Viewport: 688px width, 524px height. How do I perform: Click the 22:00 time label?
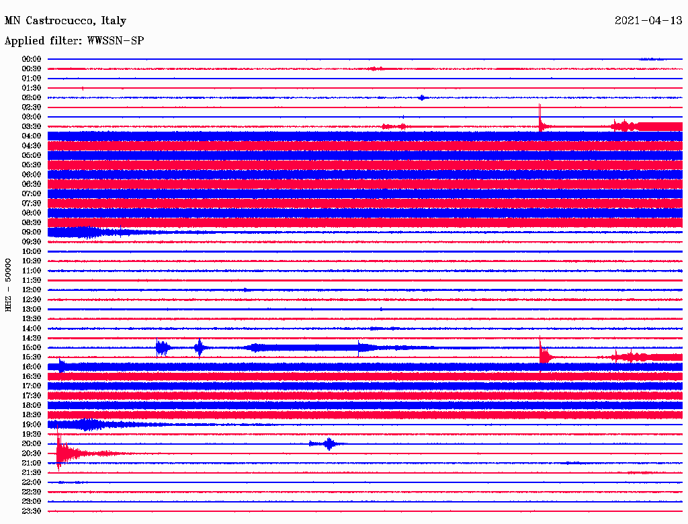tap(31, 482)
